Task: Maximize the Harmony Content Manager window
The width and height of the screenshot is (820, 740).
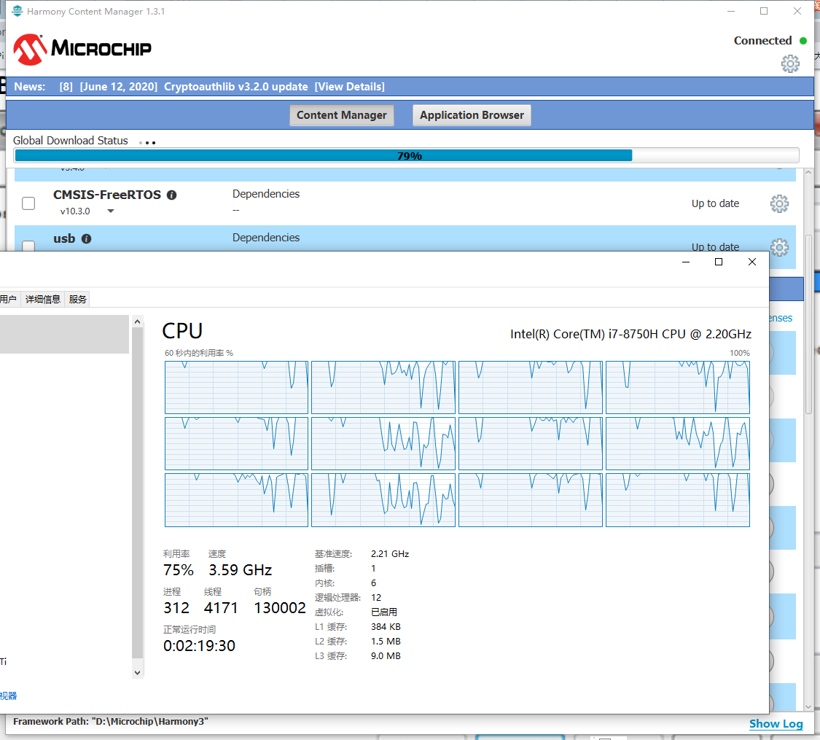Action: [764, 11]
